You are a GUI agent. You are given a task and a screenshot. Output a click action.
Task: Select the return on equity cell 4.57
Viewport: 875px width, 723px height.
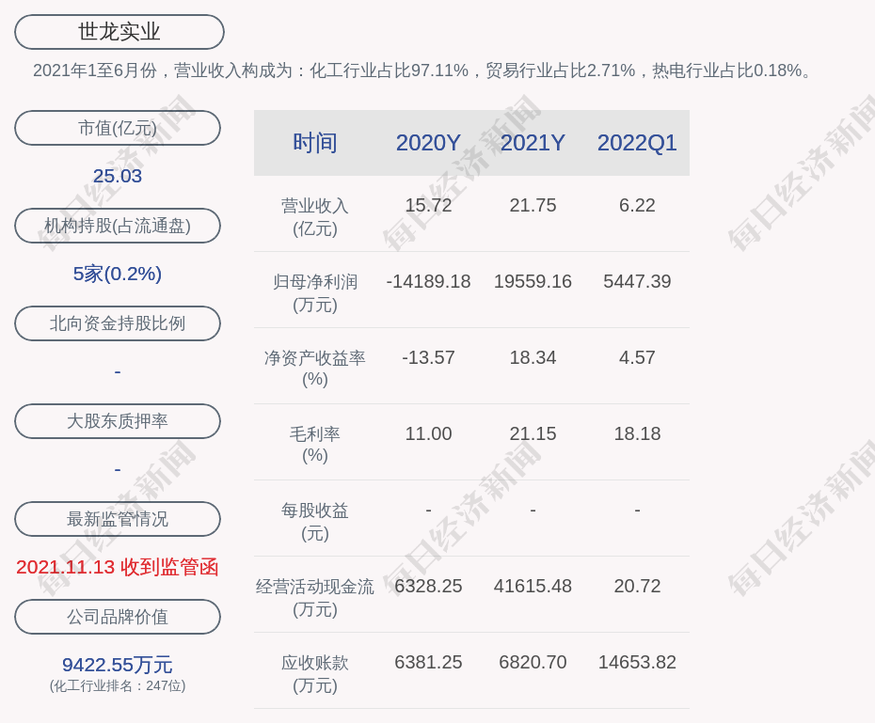[637, 357]
